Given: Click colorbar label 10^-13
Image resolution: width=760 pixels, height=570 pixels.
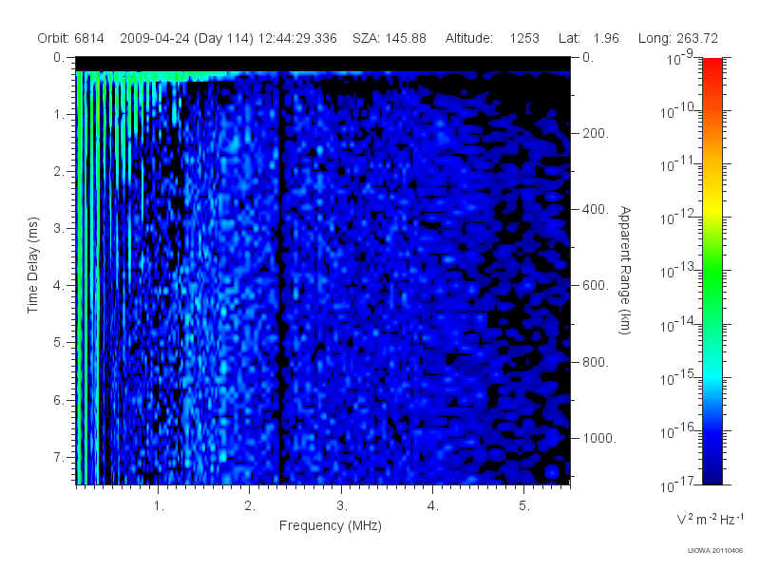Looking at the screenshot, I should [x=677, y=271].
